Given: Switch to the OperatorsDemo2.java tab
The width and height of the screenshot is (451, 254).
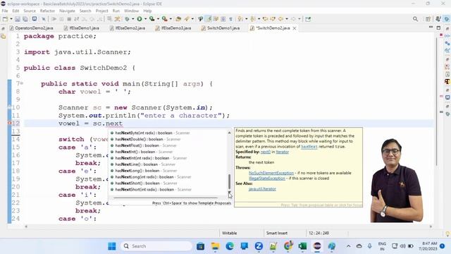Looking at the screenshot, I should [x=31, y=28].
